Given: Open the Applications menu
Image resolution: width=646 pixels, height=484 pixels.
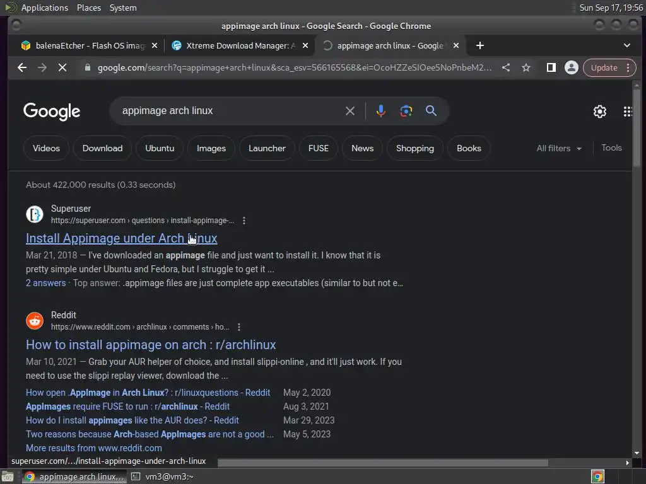Looking at the screenshot, I should tap(45, 8).
